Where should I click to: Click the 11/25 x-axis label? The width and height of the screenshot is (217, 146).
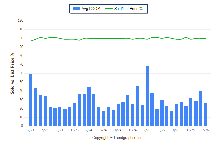point(191,130)
